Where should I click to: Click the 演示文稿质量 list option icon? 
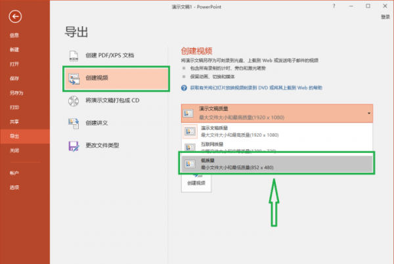(x=190, y=131)
